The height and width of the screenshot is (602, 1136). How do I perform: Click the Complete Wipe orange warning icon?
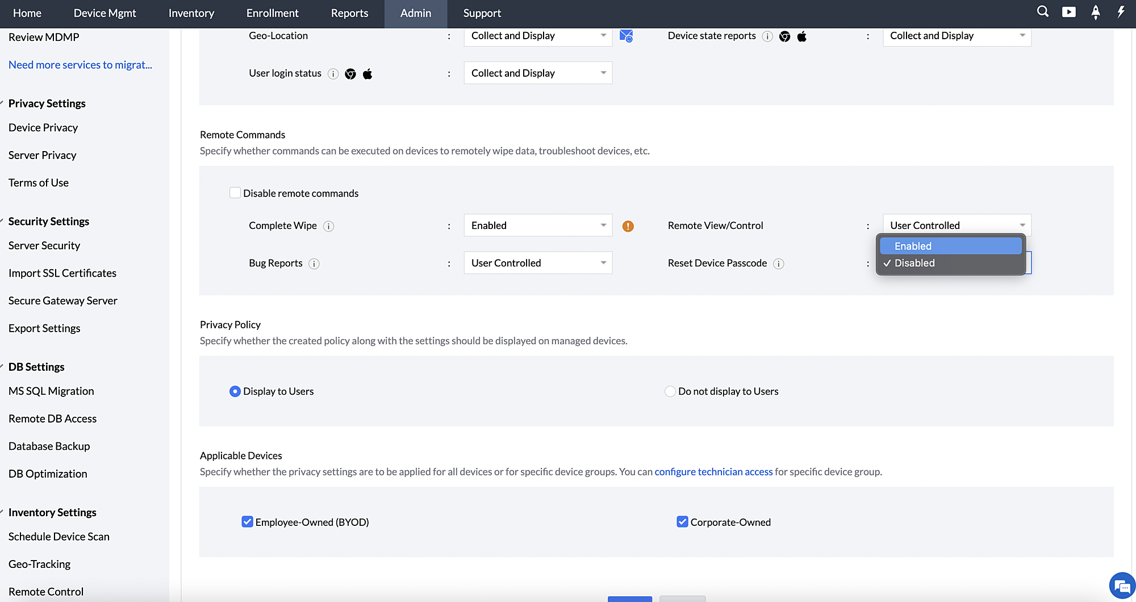coord(628,226)
